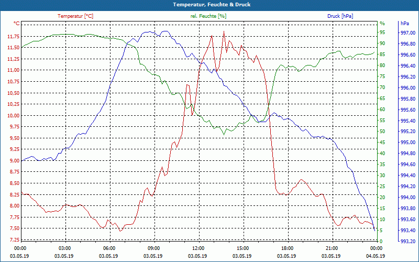Click the 10,25 temperature axis value

(x=13, y=104)
